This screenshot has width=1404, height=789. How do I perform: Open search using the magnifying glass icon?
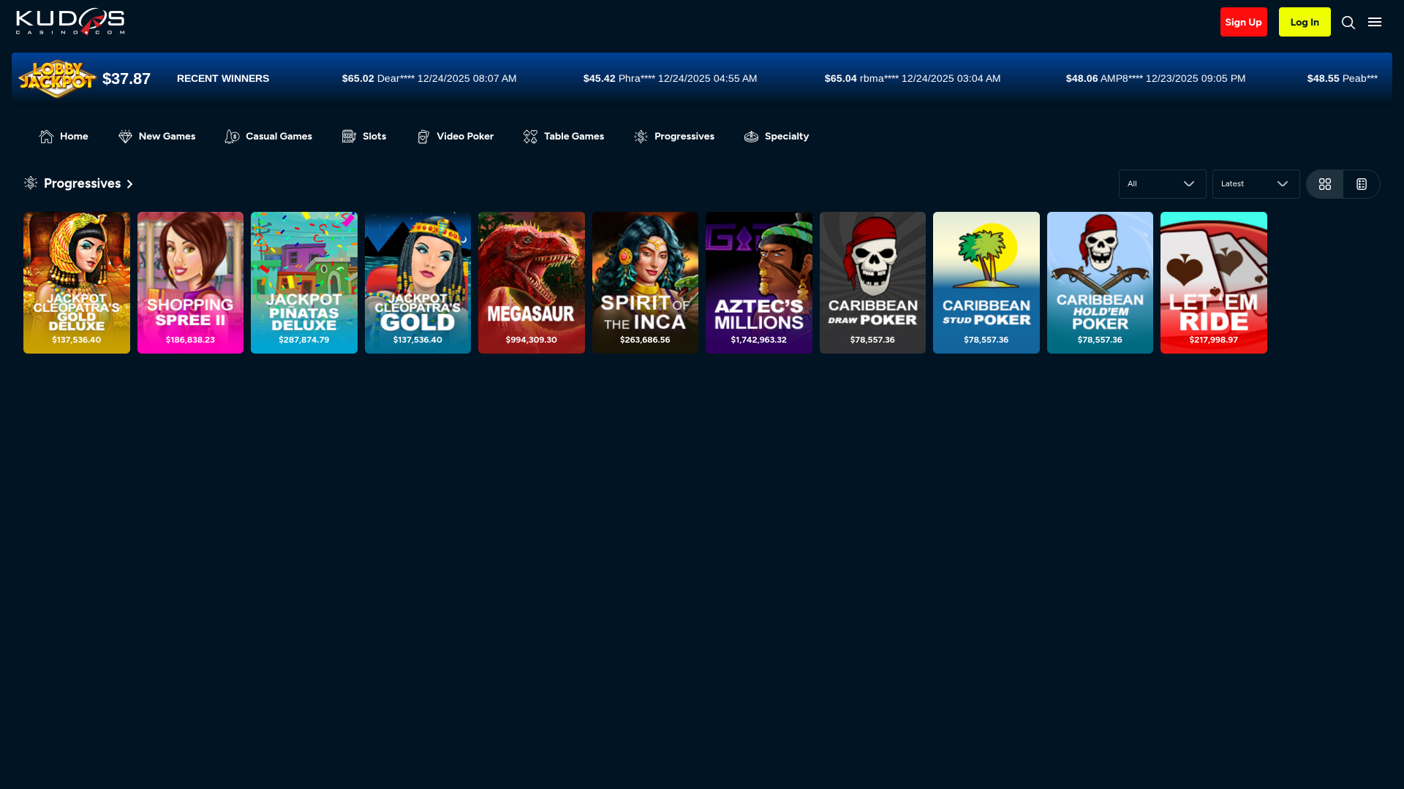click(1348, 22)
